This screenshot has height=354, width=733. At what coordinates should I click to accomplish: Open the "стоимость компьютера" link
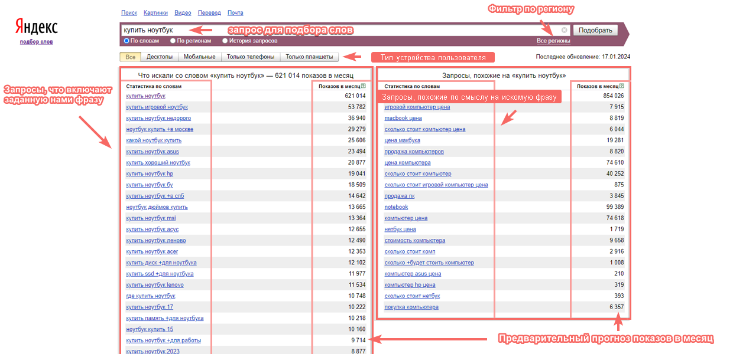[415, 241]
